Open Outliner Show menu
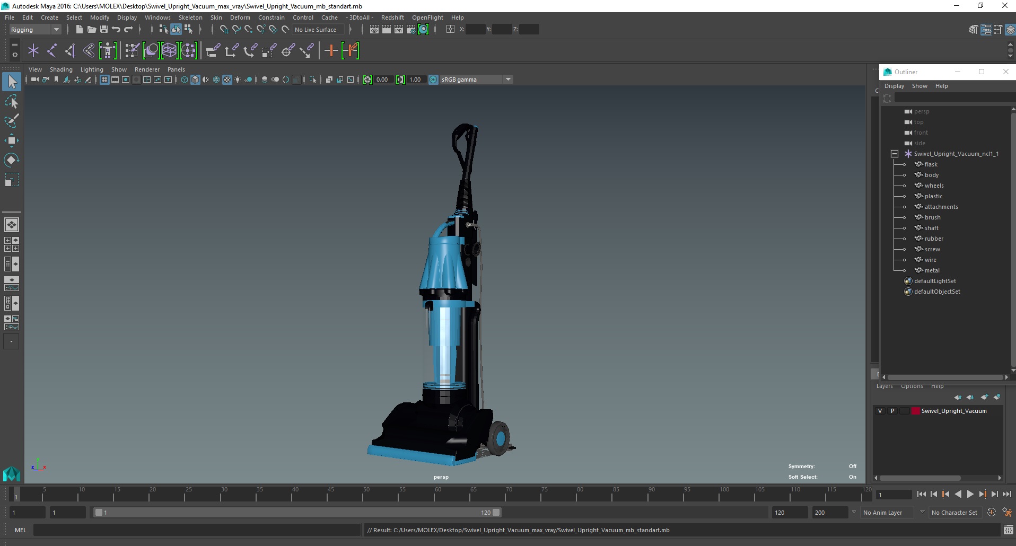 pyautogui.click(x=919, y=86)
